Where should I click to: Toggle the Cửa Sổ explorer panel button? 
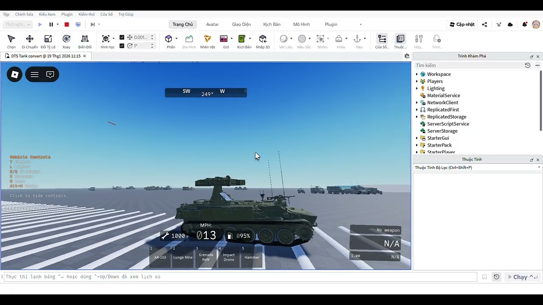(x=382, y=42)
